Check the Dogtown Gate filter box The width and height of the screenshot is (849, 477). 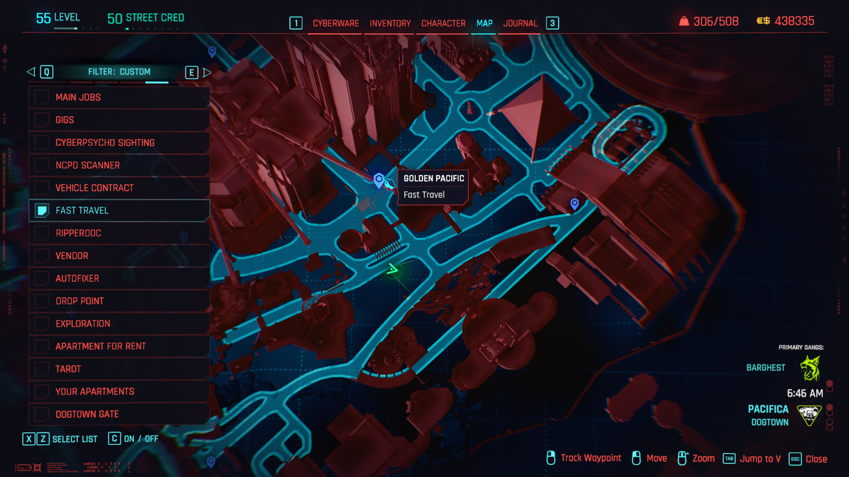42,414
